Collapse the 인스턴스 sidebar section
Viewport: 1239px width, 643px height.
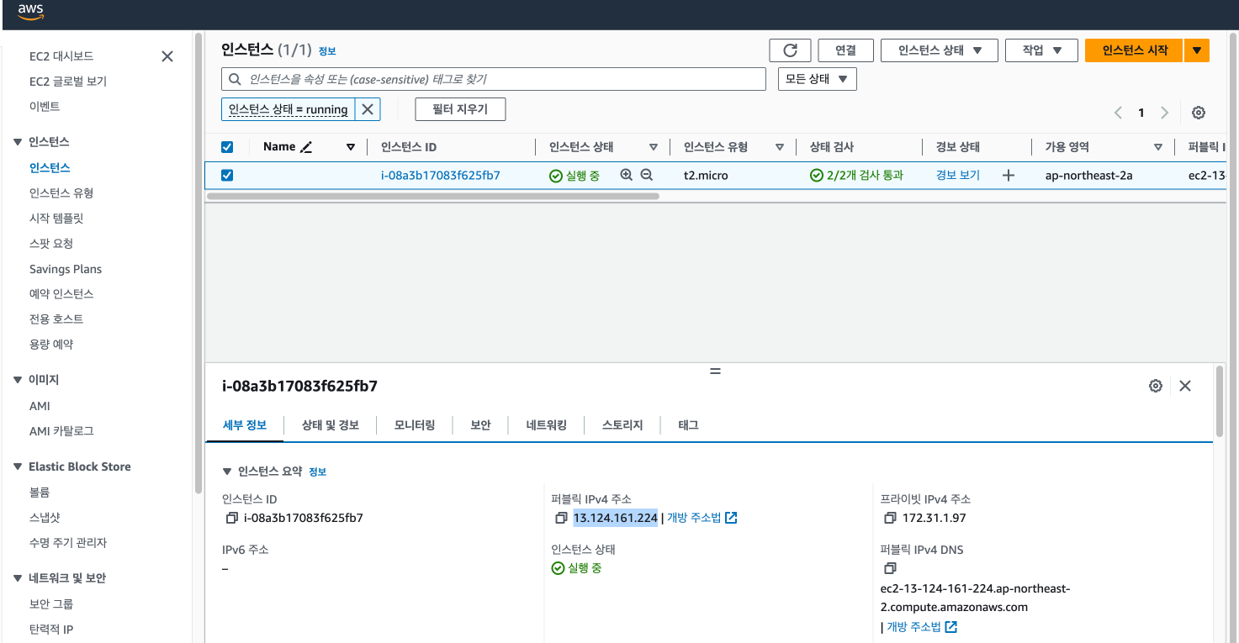pos(18,142)
